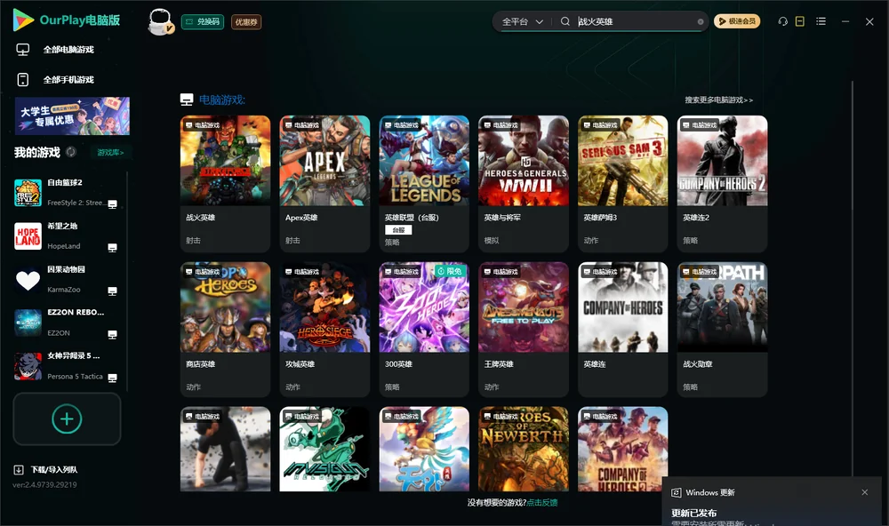889x526 pixels.
Task: Click the refresh icon next to 我的游戏
Action: click(x=71, y=152)
